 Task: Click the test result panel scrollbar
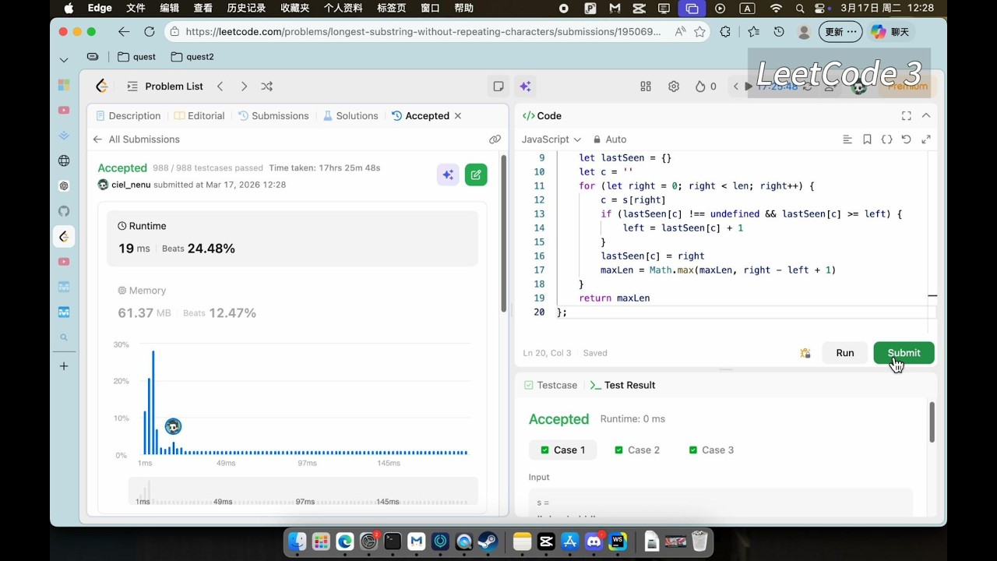(932, 423)
